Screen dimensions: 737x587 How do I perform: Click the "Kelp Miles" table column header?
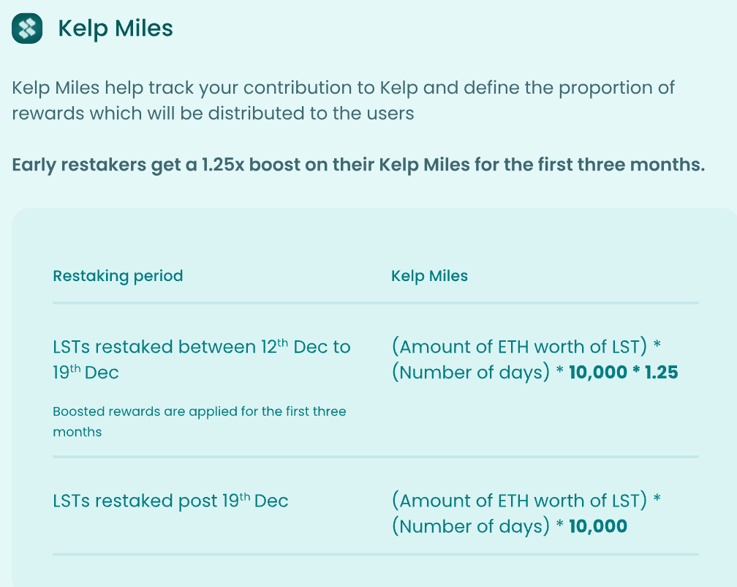click(x=429, y=276)
